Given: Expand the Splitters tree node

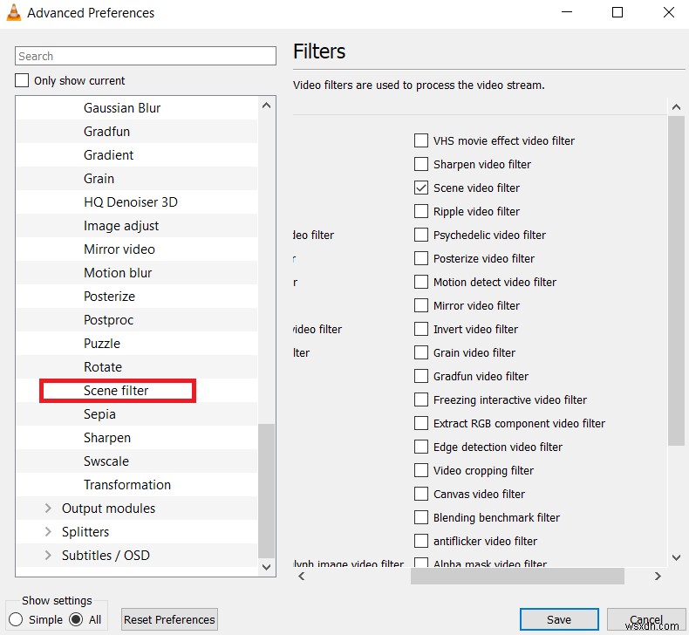Looking at the screenshot, I should 48,532.
